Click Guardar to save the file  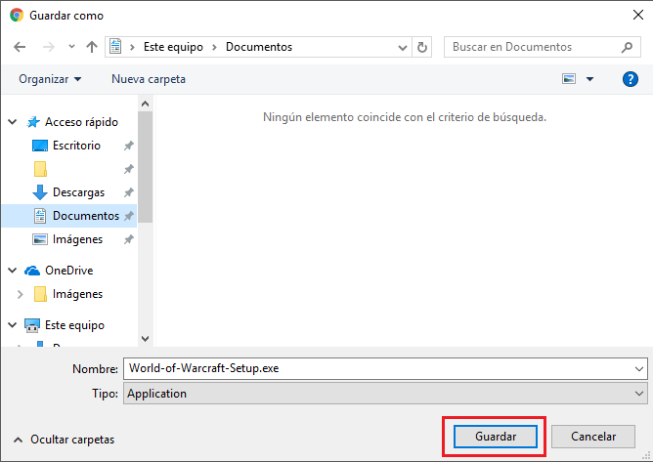[x=496, y=437]
